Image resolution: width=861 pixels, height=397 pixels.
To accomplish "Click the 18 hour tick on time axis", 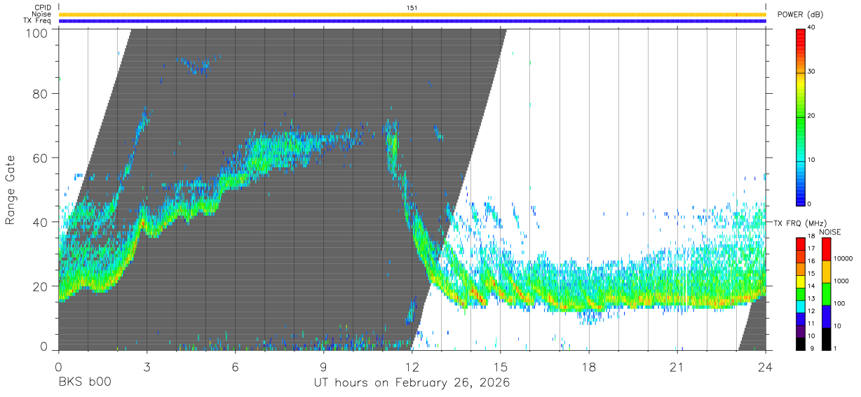I will pos(589,367).
